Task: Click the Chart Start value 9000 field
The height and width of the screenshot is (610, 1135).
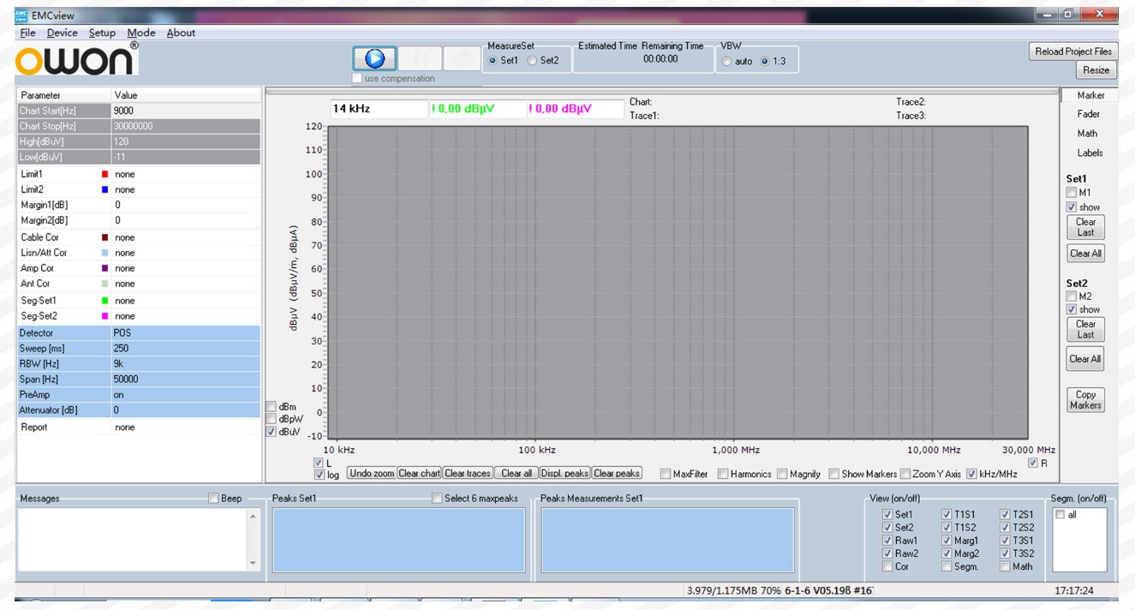Action: tap(186, 111)
